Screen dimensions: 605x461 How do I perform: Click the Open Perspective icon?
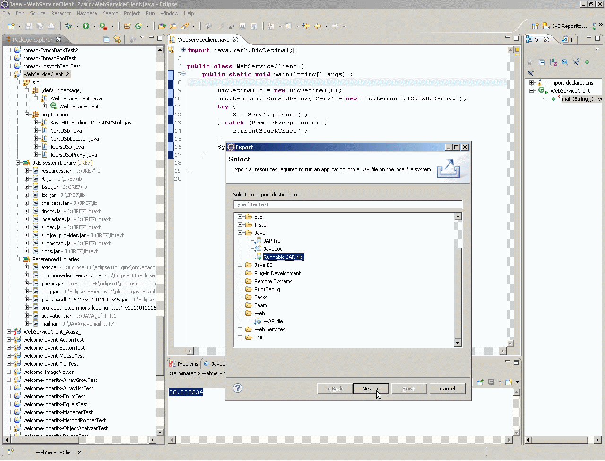(535, 27)
